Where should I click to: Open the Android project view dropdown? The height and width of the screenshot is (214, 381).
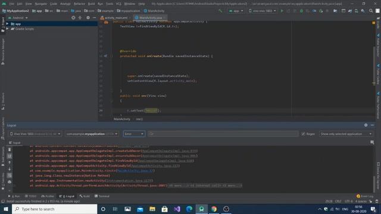coord(18,18)
